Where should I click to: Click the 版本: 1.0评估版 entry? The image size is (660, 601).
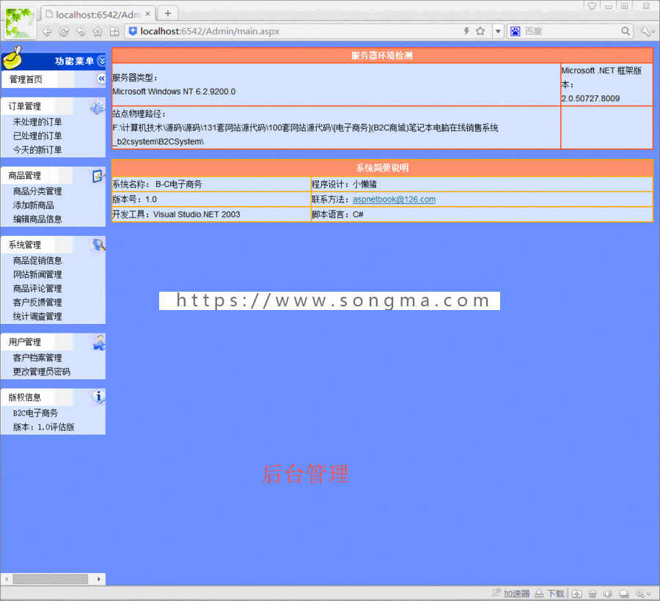click(44, 427)
